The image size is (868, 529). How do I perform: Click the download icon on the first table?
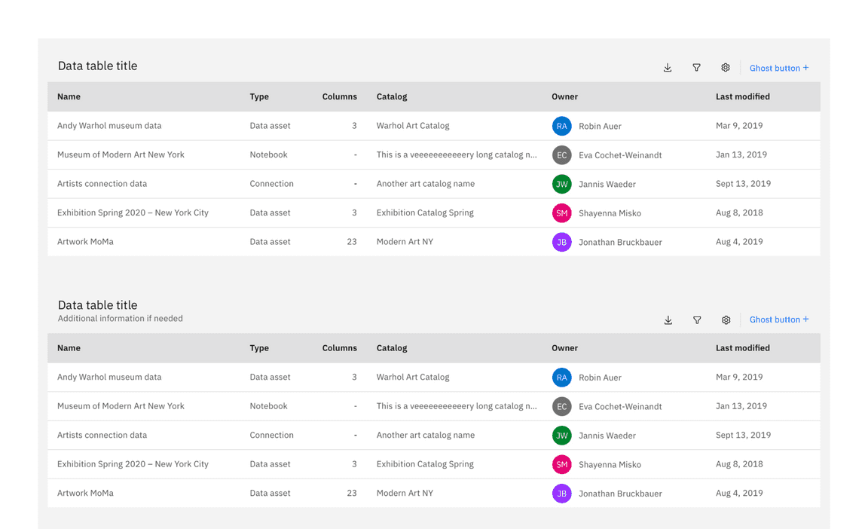(x=668, y=67)
